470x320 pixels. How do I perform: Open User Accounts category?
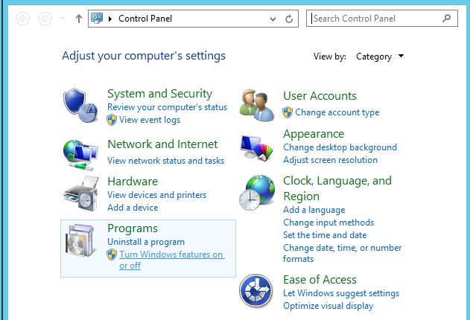click(x=320, y=96)
